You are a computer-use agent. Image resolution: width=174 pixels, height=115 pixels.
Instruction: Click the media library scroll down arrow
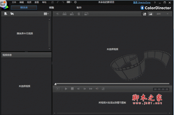49,49
